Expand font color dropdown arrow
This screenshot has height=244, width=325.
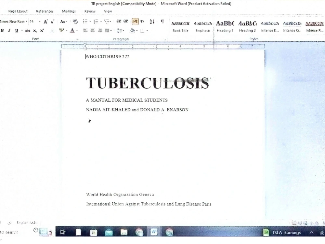(77, 31)
